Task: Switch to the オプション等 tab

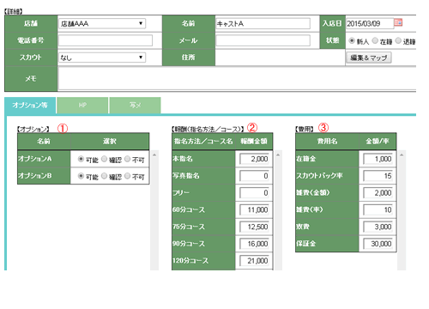Action: tap(30, 106)
